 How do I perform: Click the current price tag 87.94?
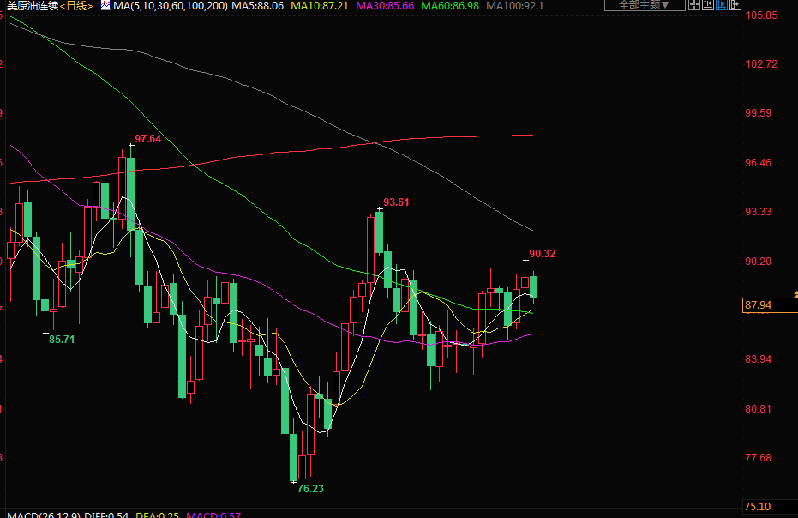(x=759, y=305)
